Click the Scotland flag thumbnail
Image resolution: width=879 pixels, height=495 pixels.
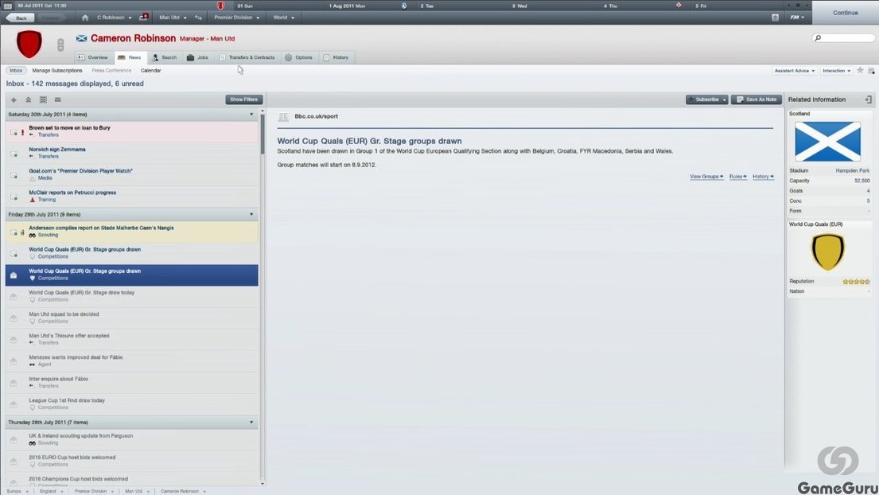pyautogui.click(x=827, y=142)
